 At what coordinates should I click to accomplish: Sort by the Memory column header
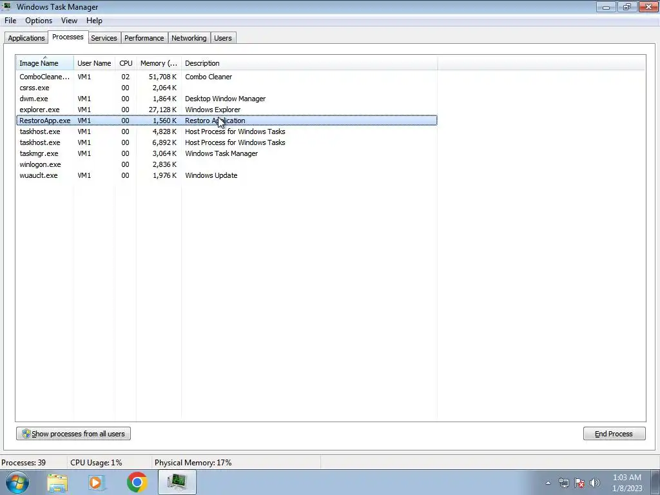pos(159,63)
